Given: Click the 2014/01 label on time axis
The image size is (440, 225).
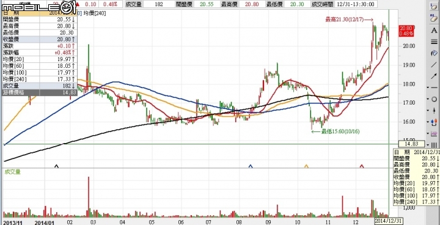Looking at the screenshot, I should pyautogui.click(x=44, y=222).
